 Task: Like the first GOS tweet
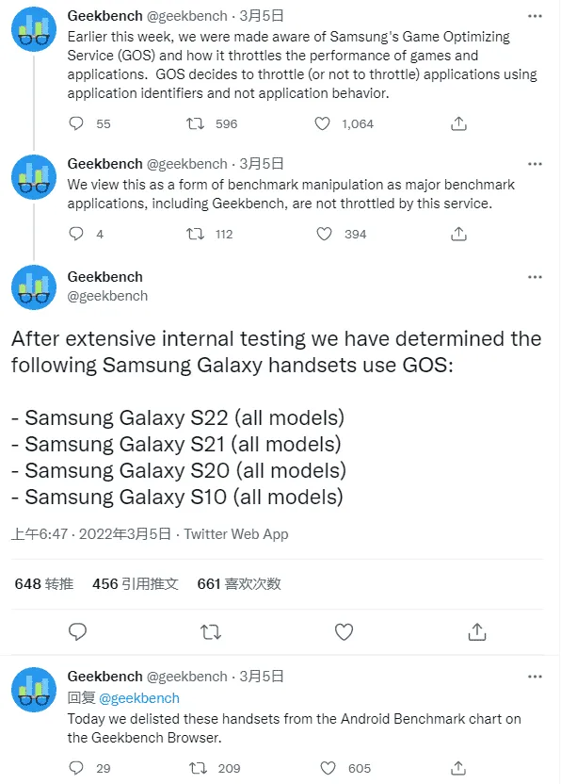click(x=322, y=123)
